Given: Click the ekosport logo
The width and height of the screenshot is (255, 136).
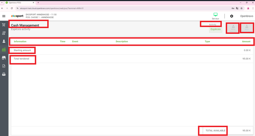Looking at the screenshot, I should point(17,16).
